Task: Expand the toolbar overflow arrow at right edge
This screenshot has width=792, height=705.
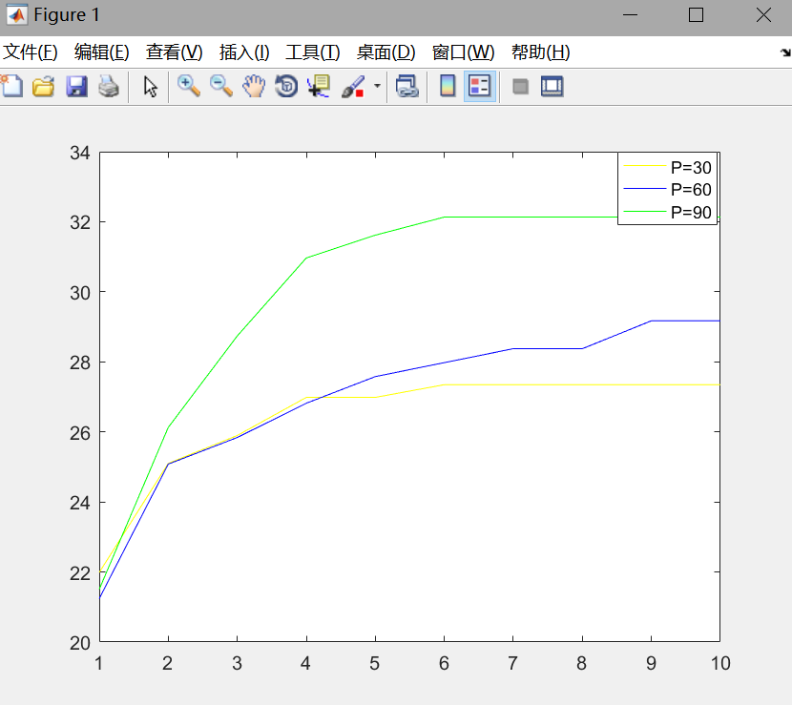Action: point(784,54)
